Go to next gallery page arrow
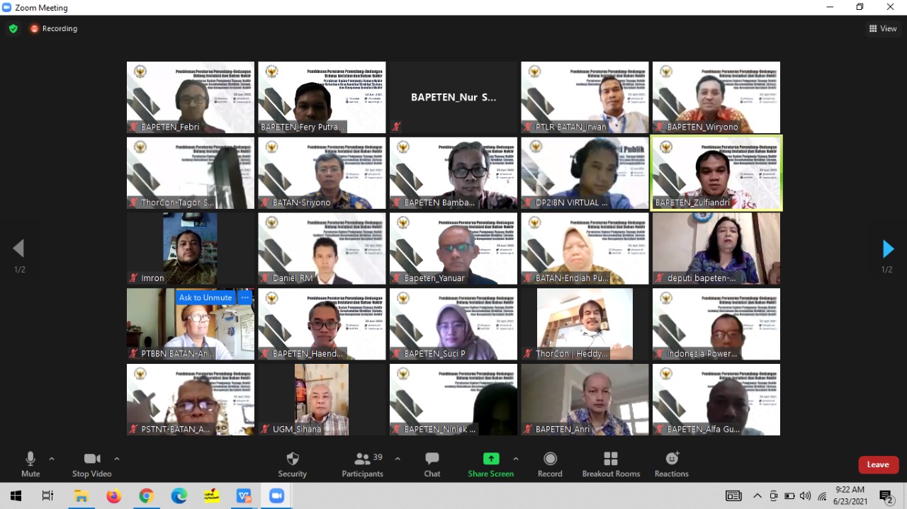This screenshot has width=907, height=509. pyautogui.click(x=887, y=248)
